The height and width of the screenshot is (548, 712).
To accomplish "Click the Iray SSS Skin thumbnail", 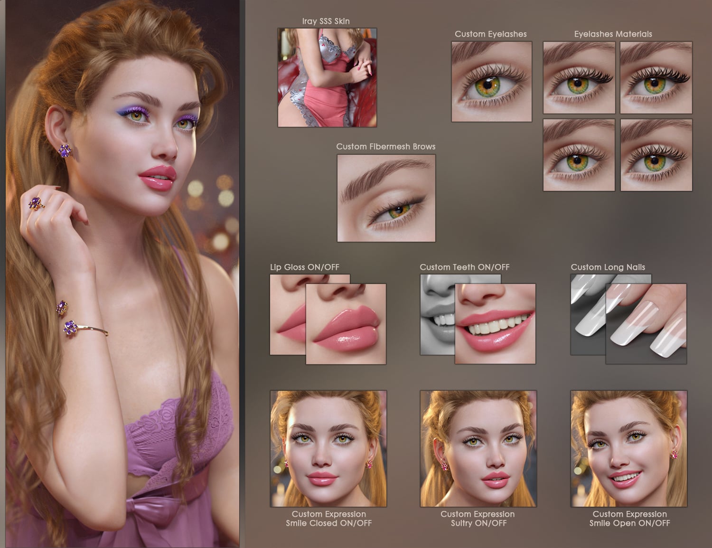I will coord(327,77).
